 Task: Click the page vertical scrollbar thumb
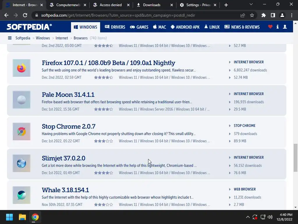[295, 158]
